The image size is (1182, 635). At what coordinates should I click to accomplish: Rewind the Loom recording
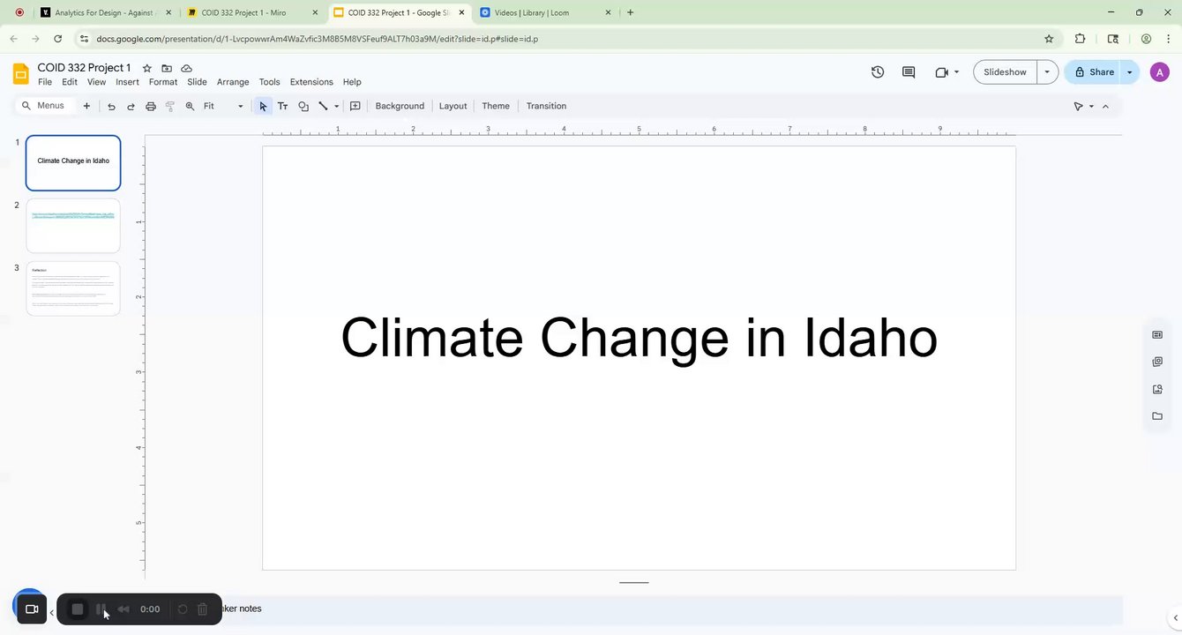tap(123, 609)
